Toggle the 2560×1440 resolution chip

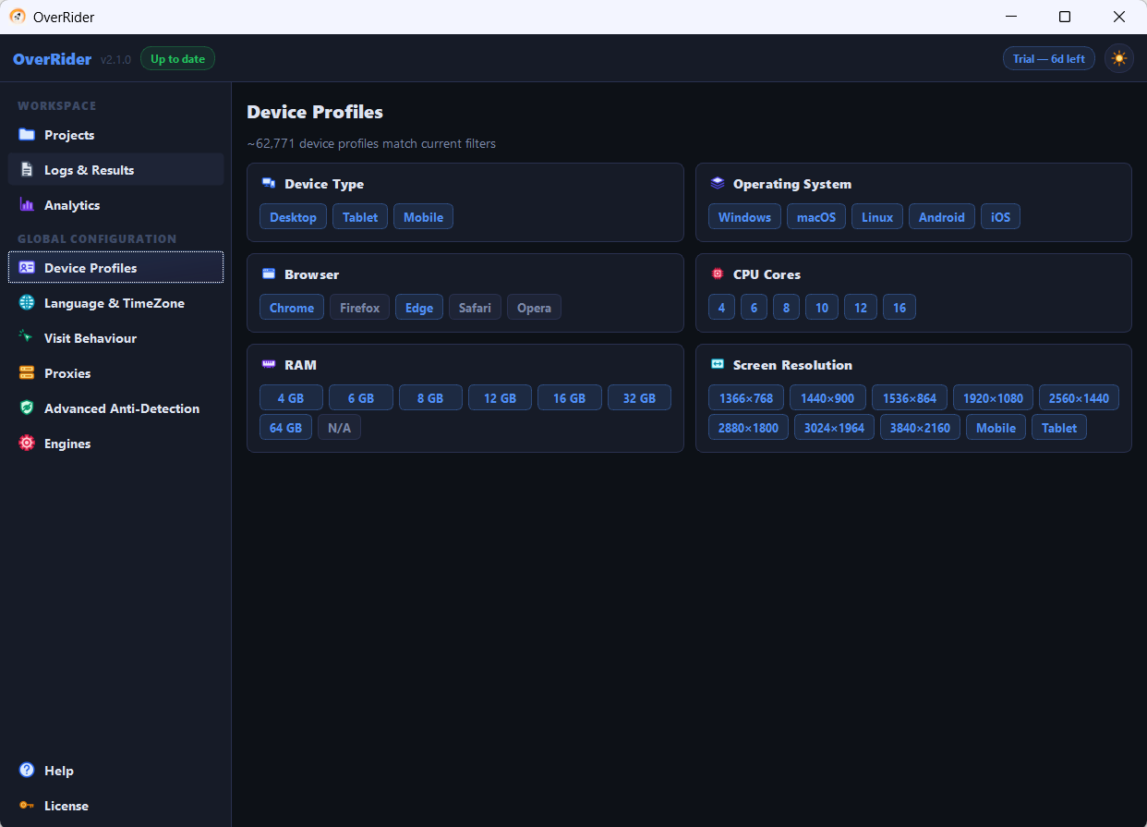point(1079,398)
